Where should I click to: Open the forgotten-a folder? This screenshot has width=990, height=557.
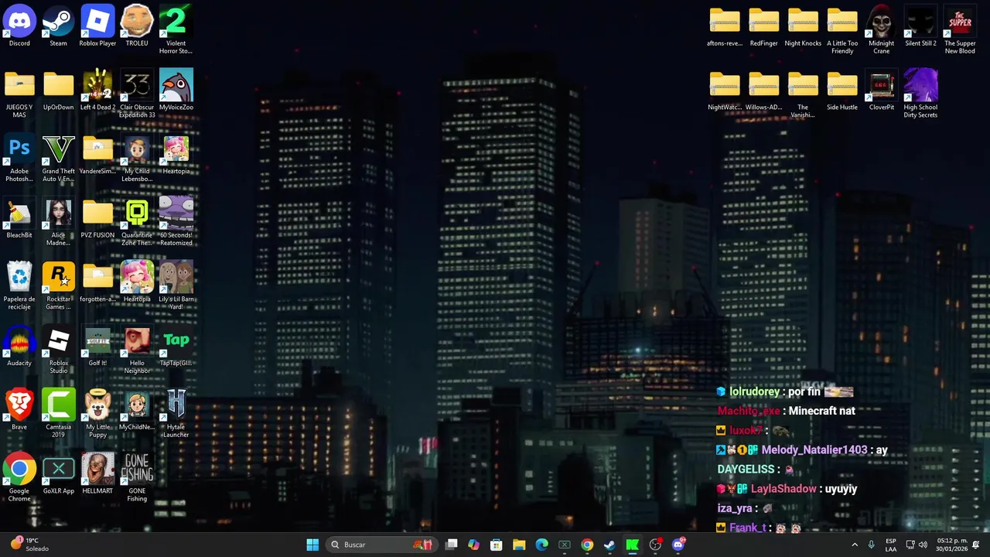97,282
